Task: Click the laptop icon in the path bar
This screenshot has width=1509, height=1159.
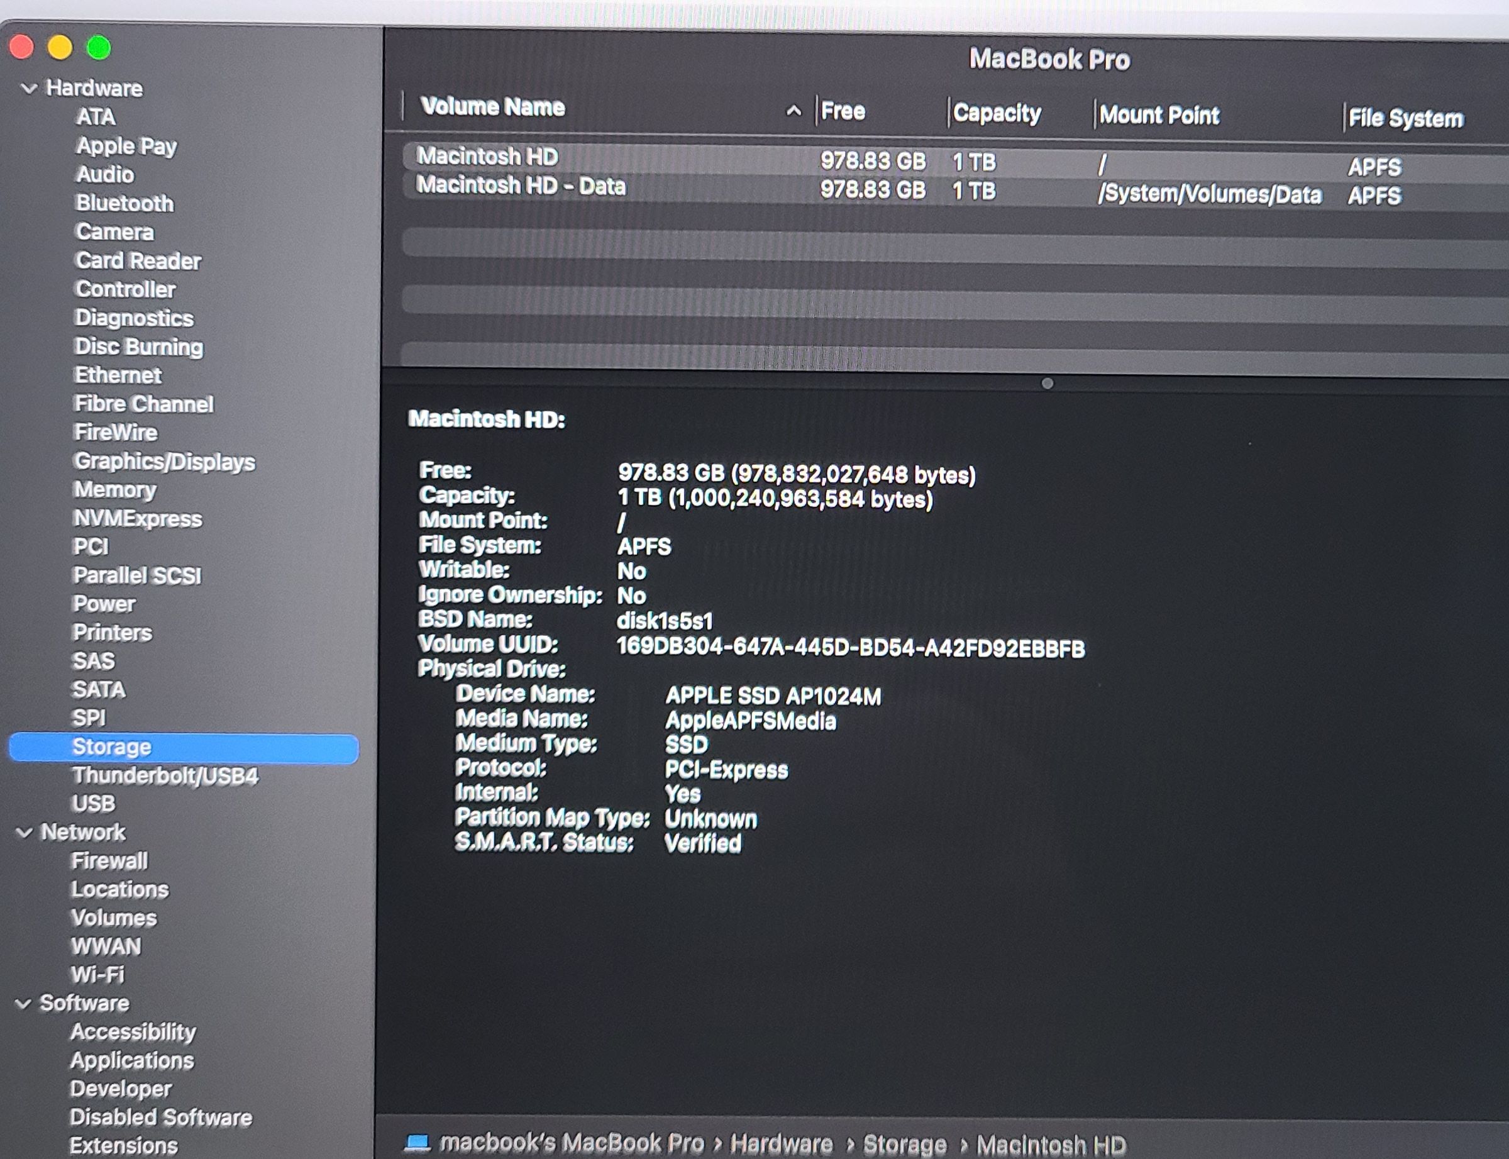Action: (x=417, y=1143)
